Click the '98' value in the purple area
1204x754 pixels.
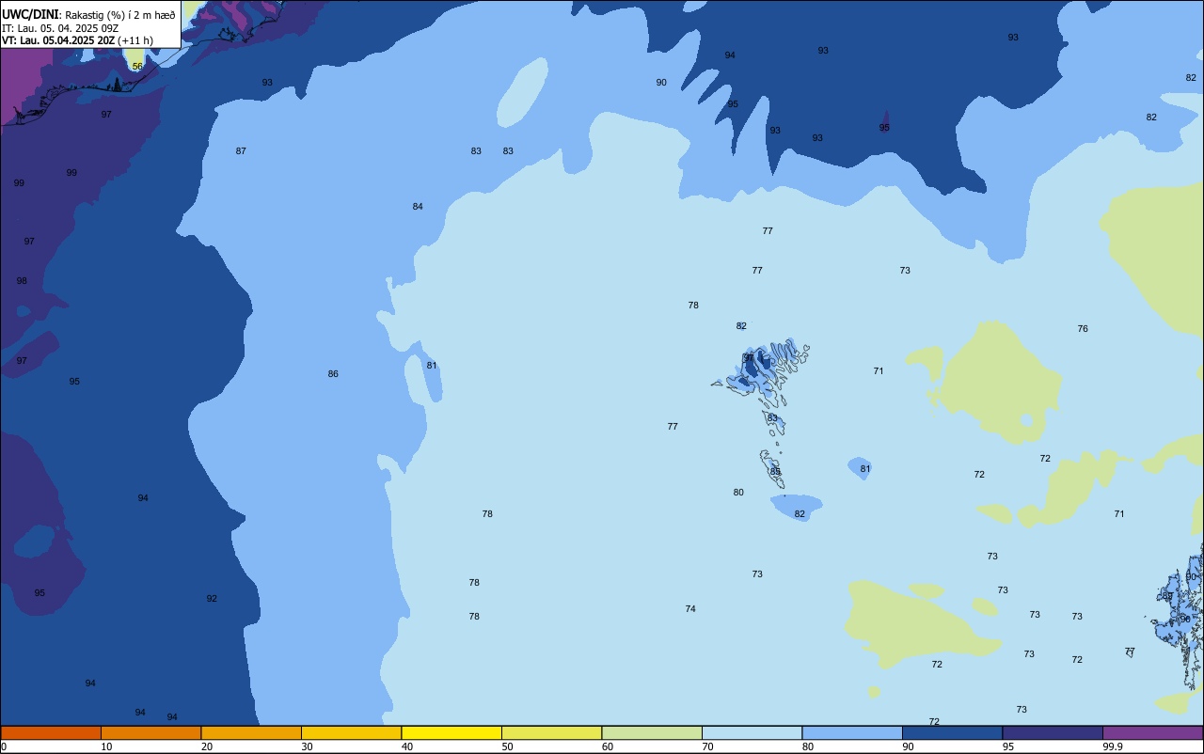click(22, 281)
